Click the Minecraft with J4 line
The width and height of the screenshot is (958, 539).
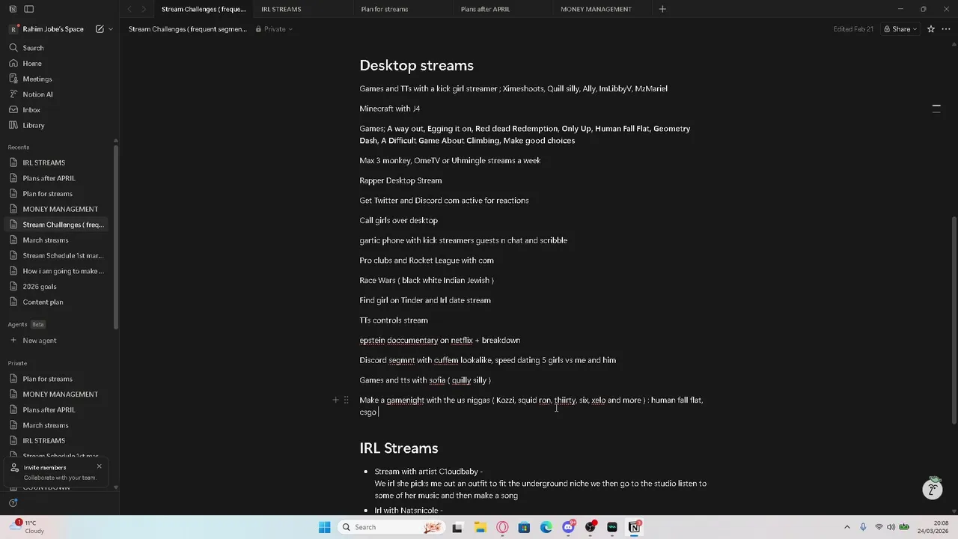(389, 109)
